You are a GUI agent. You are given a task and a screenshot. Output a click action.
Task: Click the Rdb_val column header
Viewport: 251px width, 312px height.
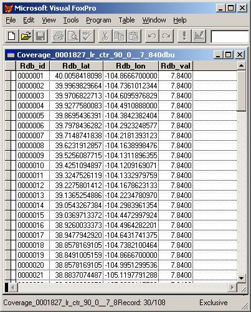click(176, 66)
